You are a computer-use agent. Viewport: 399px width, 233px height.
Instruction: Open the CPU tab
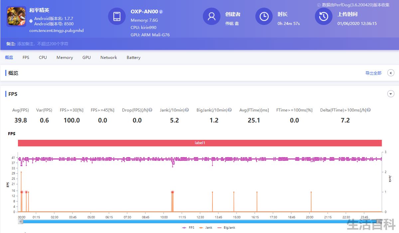[x=43, y=58]
